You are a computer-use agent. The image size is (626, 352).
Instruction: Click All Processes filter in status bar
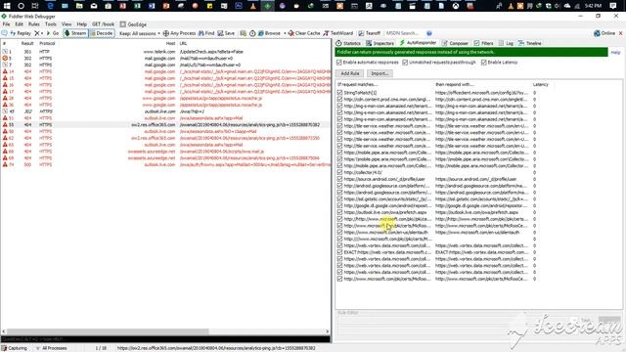pos(51,348)
